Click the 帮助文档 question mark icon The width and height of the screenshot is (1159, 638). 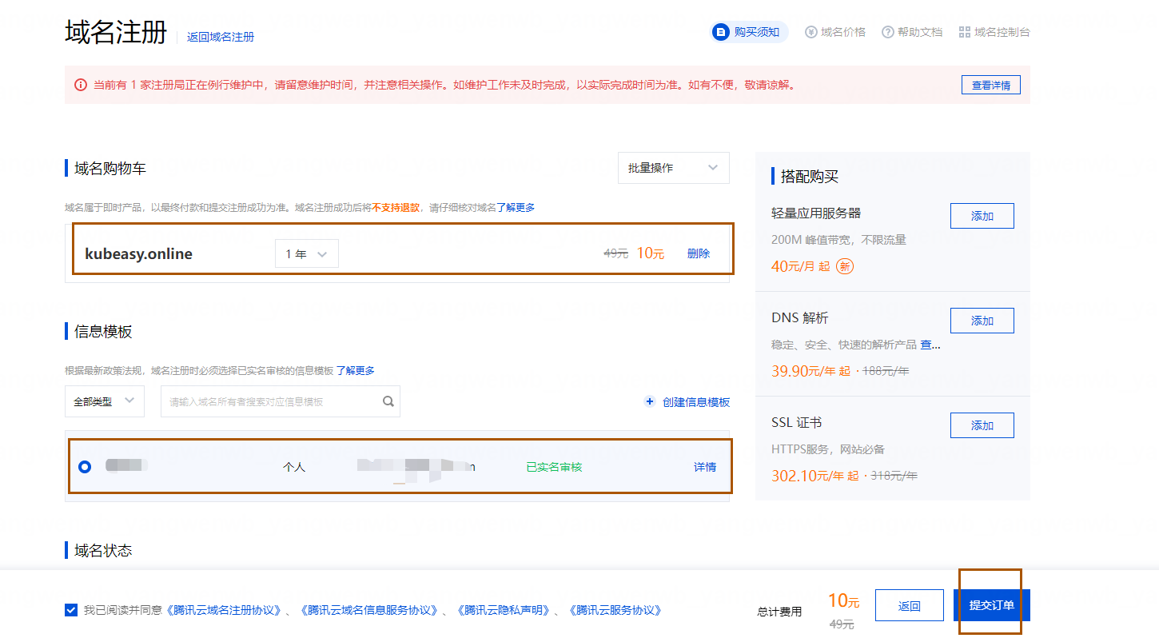click(x=888, y=33)
